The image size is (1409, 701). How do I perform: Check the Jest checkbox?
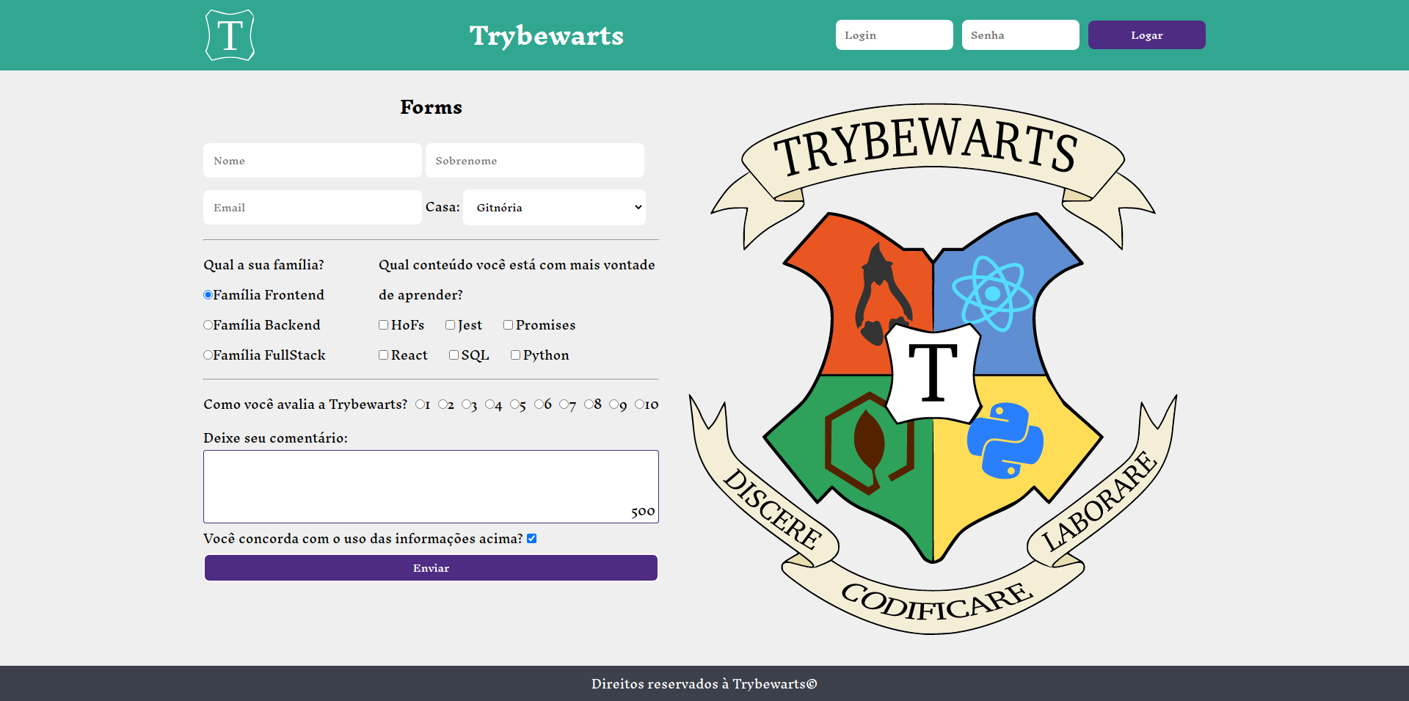pos(450,325)
